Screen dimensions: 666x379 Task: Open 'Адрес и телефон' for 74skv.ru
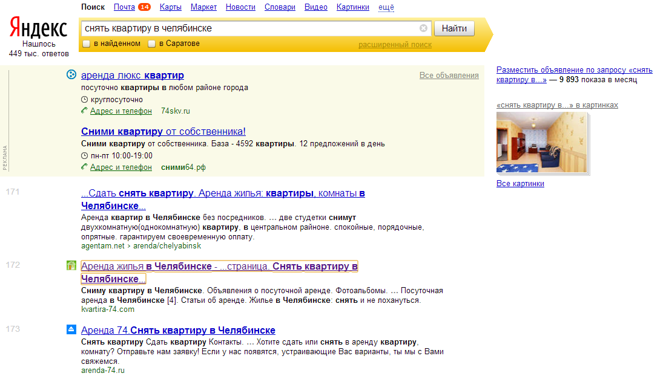120,111
